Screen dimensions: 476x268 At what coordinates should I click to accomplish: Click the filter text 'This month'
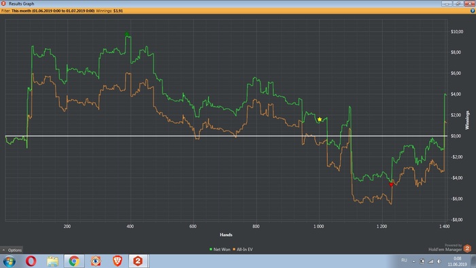[x=21, y=11]
